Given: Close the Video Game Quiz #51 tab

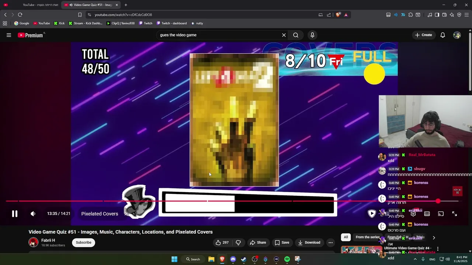Looking at the screenshot, I should coord(117,5).
